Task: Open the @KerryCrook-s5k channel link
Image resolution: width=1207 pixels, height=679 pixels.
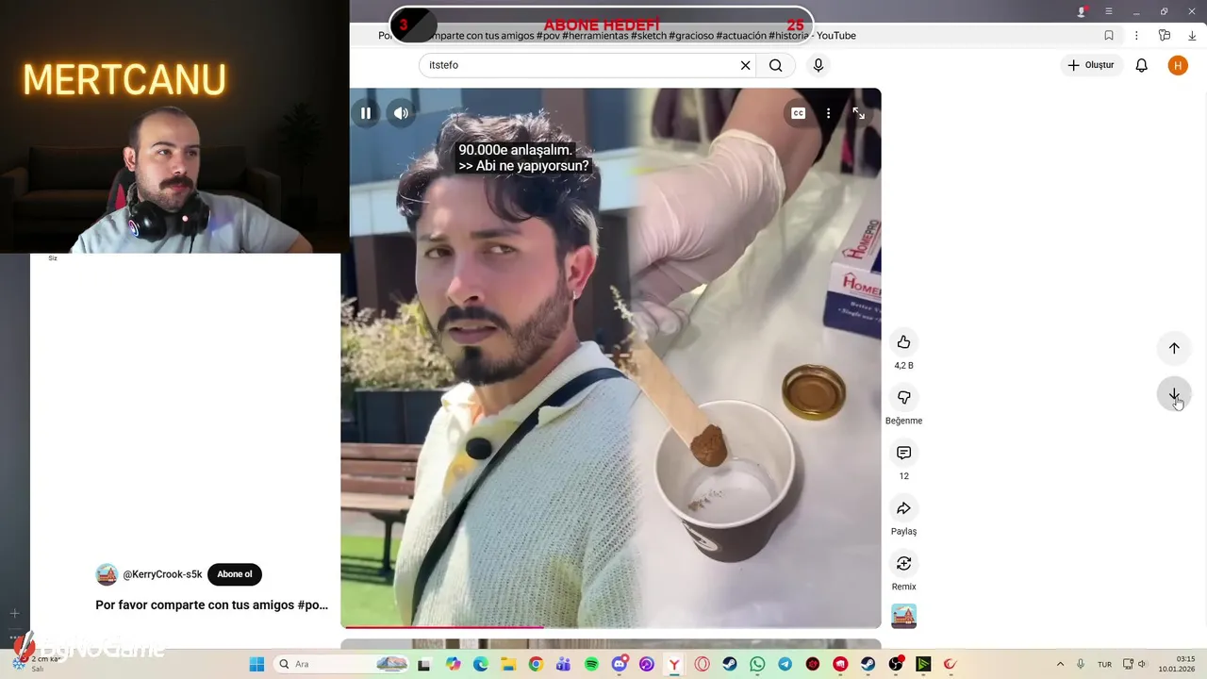Action: (x=162, y=574)
